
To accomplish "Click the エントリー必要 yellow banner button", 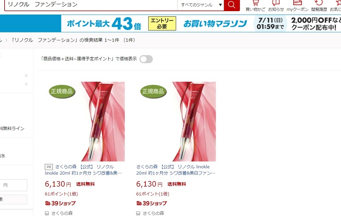I will point(162,23).
